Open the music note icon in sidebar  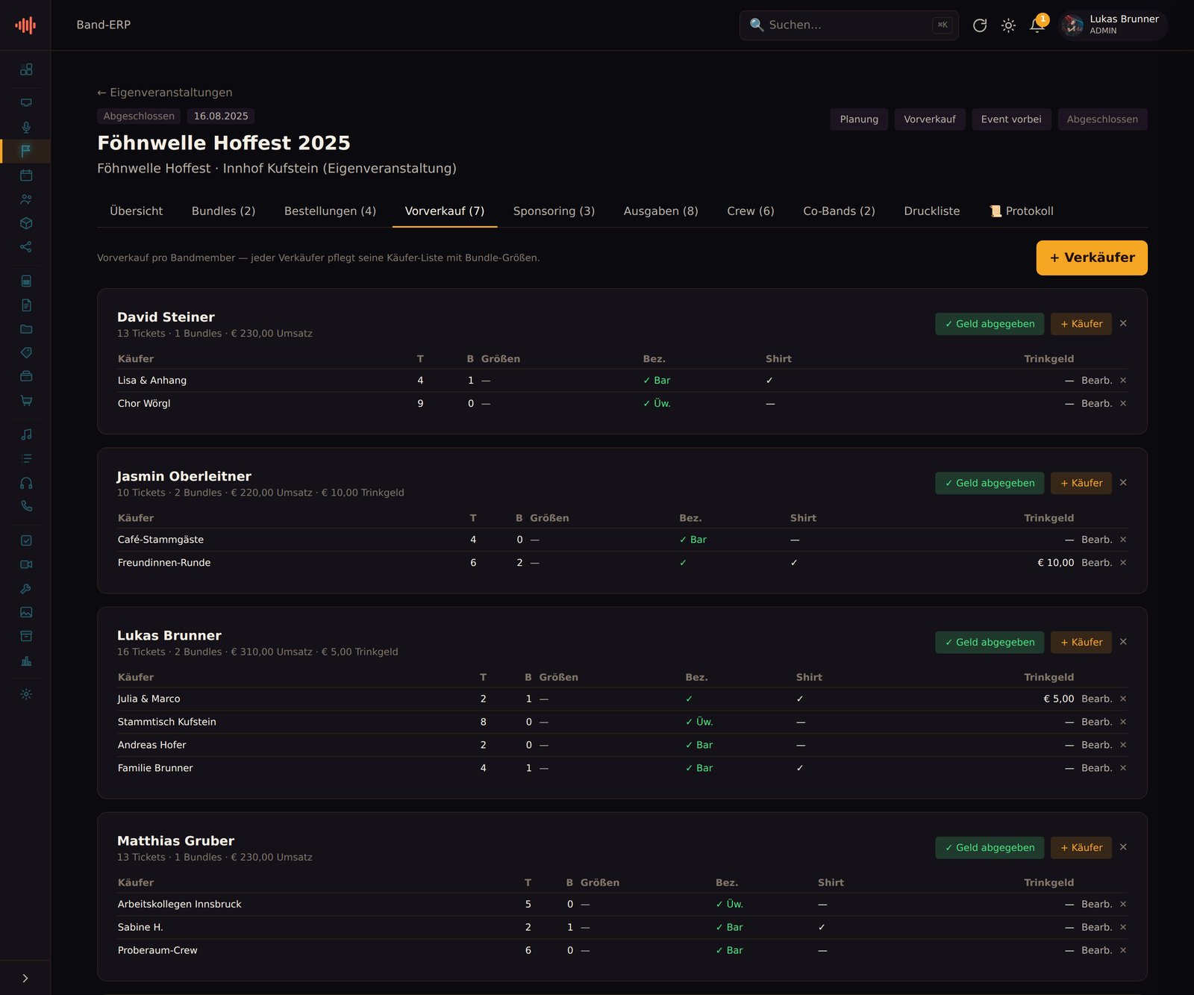[x=26, y=434]
